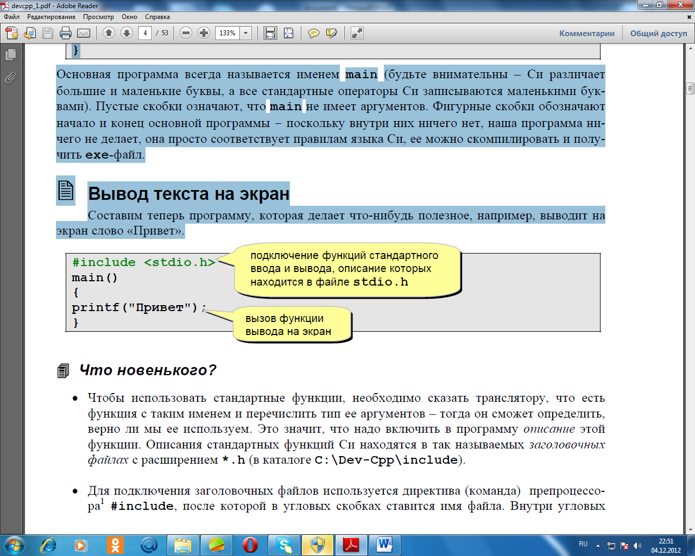Go to previous page with up arrow
The image size is (695, 556).
[x=109, y=33]
